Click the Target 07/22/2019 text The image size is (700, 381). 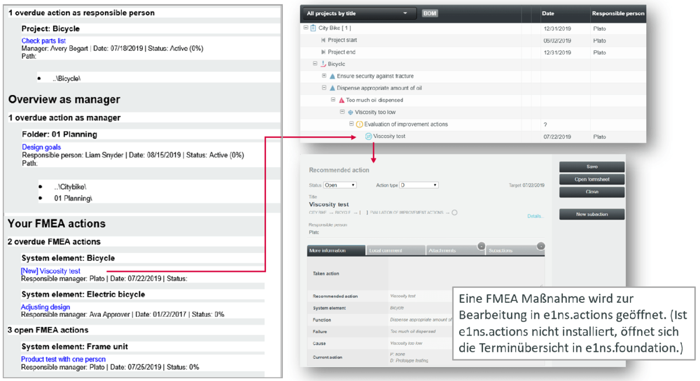coord(526,185)
